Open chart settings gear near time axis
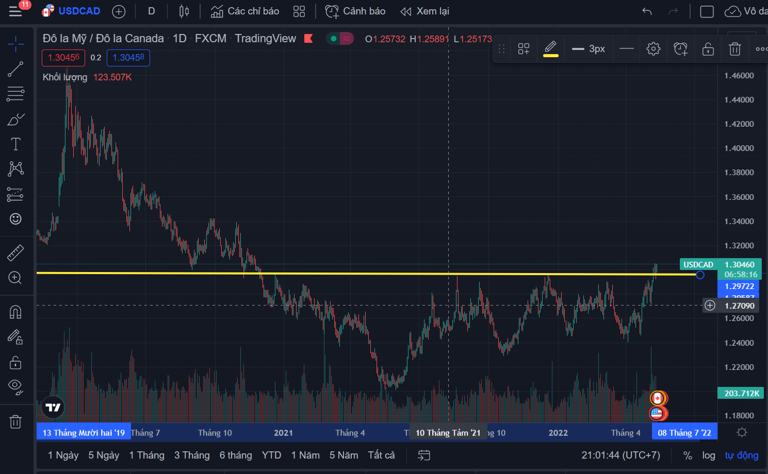Viewport: 768px width, 474px height. pyautogui.click(x=742, y=432)
